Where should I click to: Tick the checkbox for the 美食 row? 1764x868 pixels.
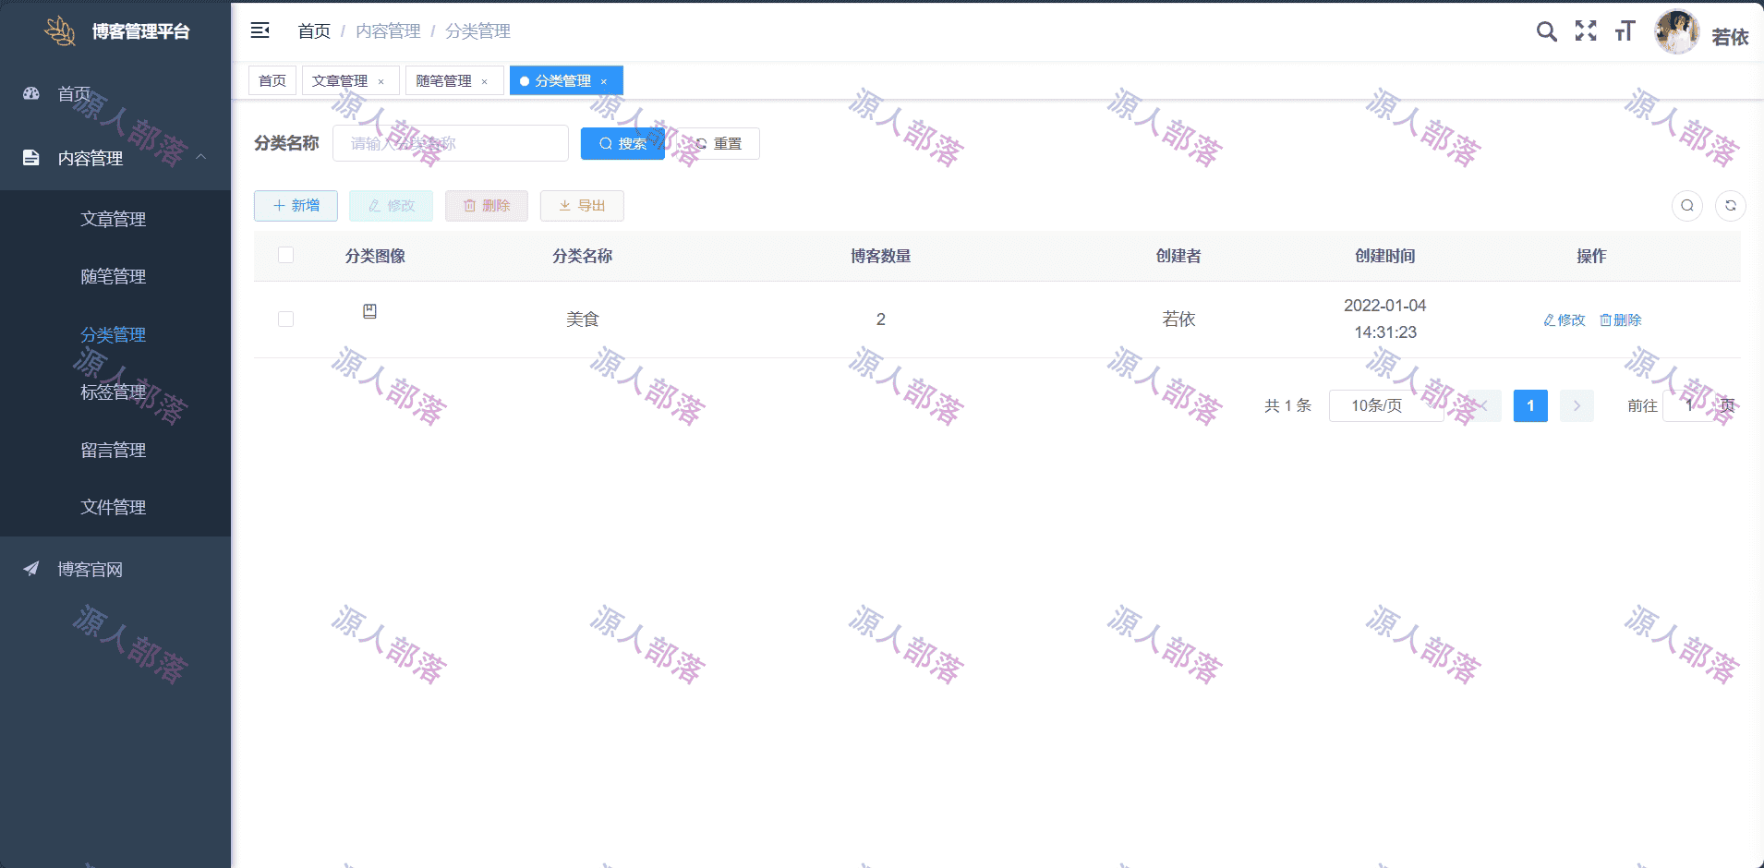(286, 319)
